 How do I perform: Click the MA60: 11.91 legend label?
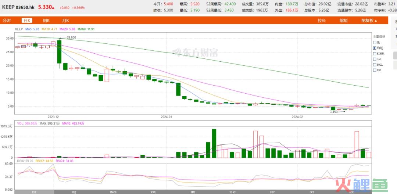point(86,29)
